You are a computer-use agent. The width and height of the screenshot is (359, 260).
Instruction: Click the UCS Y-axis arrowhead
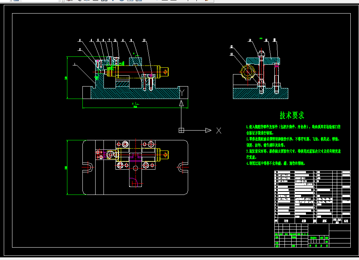181,103
